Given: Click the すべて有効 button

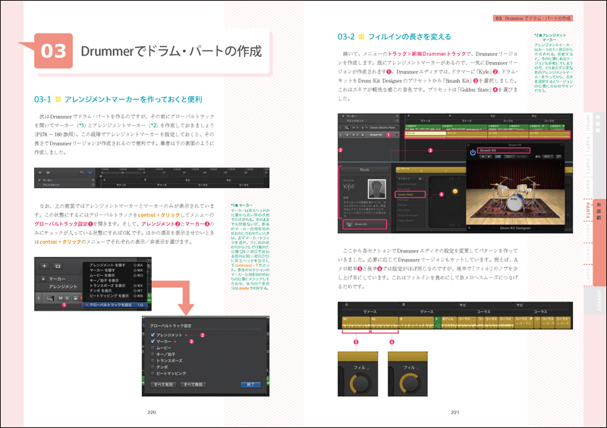Looking at the screenshot, I should pos(163,385).
